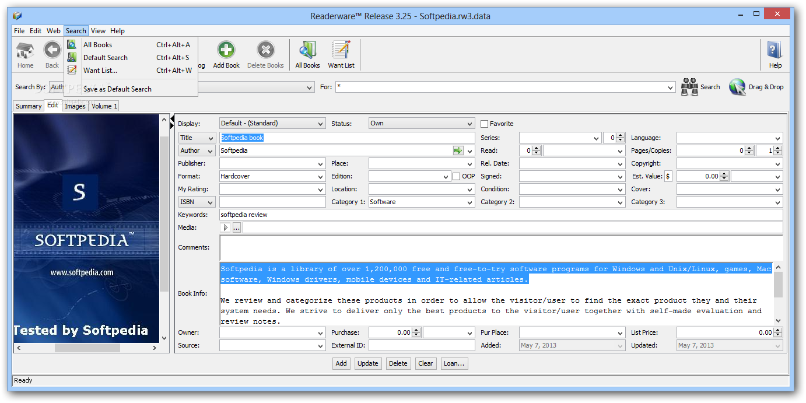The height and width of the screenshot is (403, 806).
Task: Open the ISBN field type dropdown
Action: pos(197,202)
